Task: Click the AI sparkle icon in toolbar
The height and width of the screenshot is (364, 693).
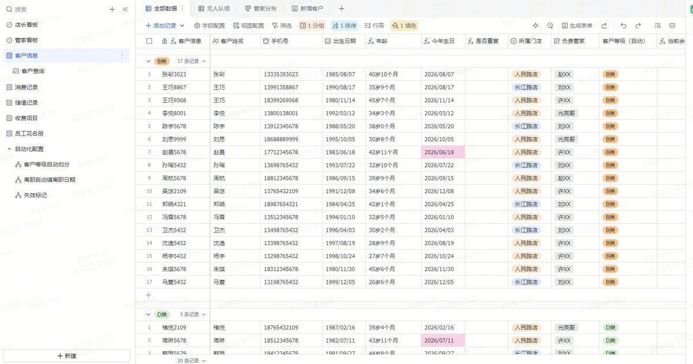Action: point(535,25)
